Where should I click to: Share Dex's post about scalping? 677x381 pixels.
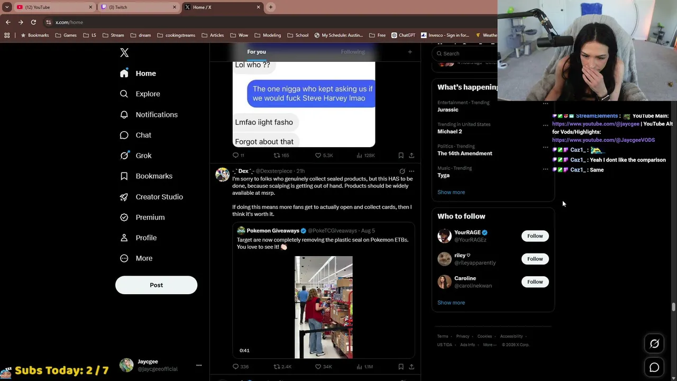pyautogui.click(x=411, y=366)
